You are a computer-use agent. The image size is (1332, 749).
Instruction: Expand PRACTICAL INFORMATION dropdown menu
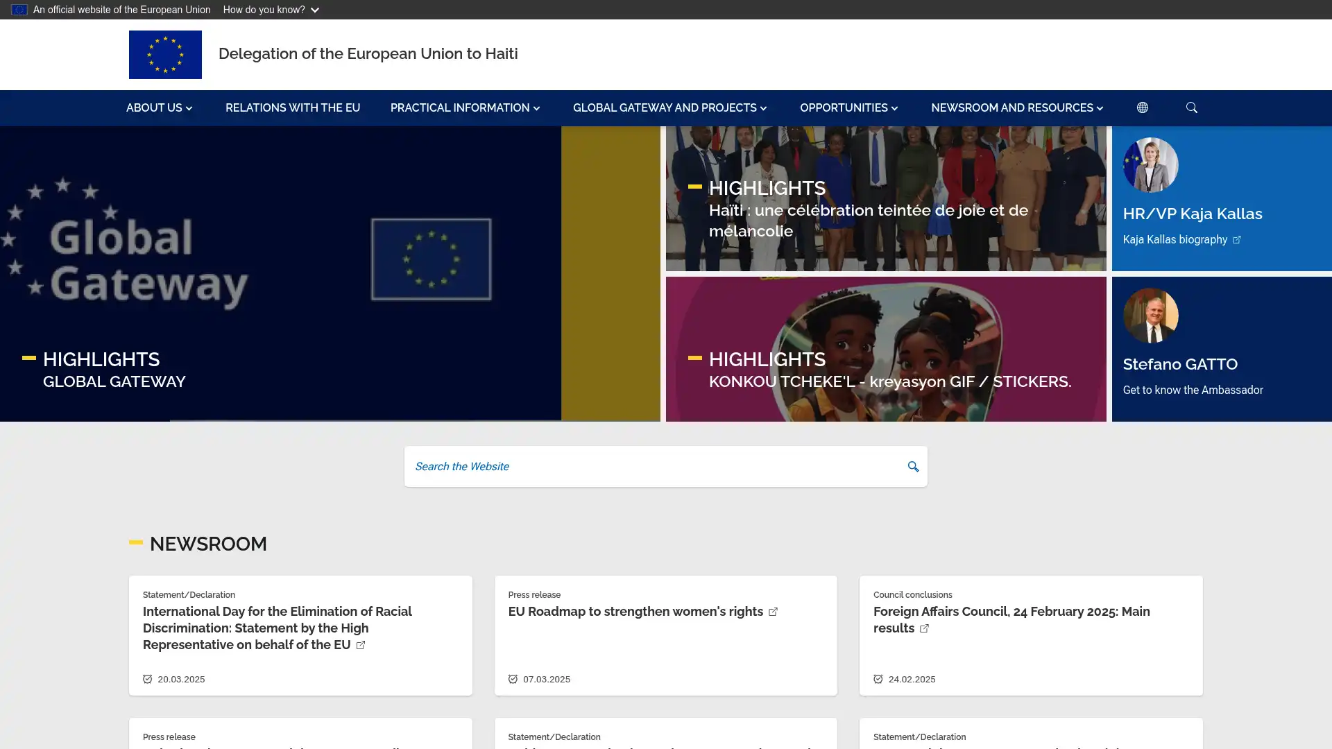[x=465, y=107]
